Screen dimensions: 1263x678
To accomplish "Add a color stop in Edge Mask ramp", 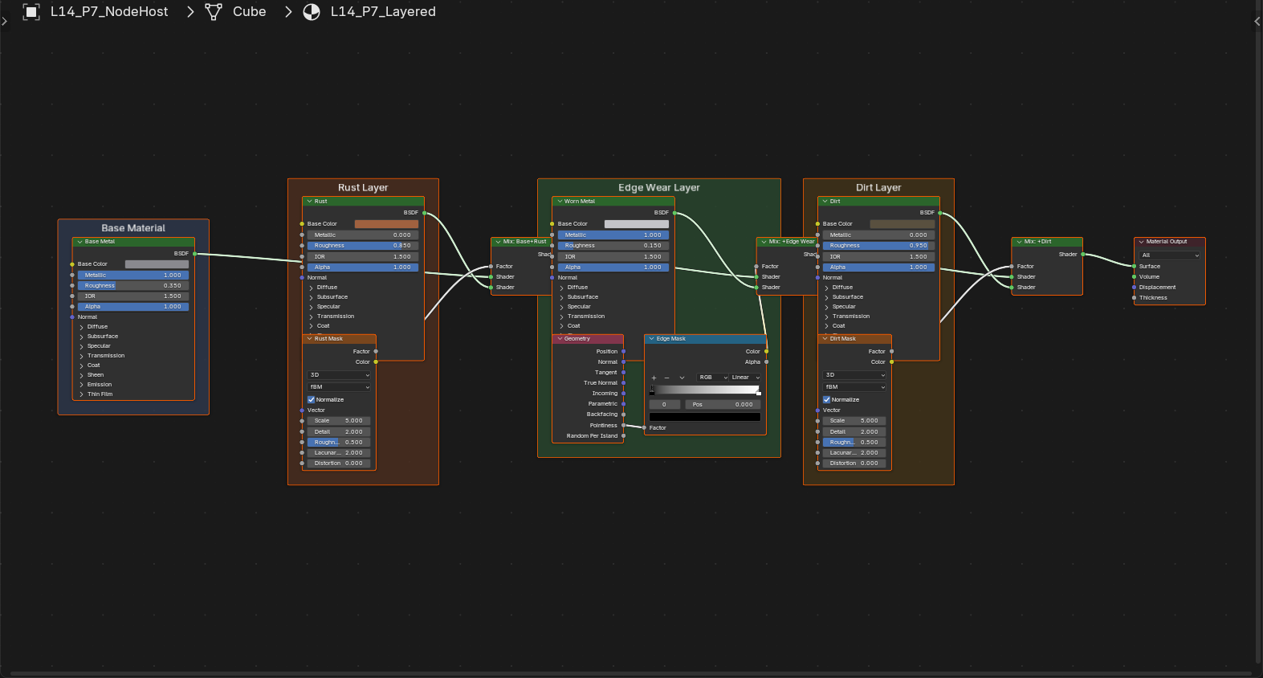I will (654, 378).
